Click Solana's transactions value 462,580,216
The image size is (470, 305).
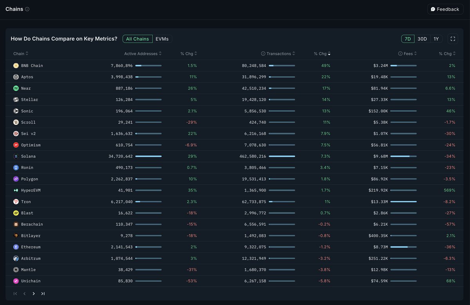[x=253, y=156]
